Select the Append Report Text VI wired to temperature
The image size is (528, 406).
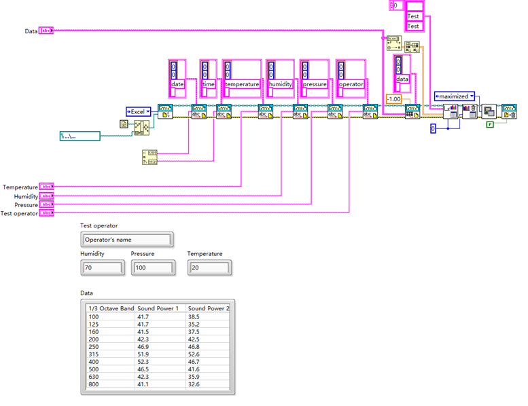[265, 111]
